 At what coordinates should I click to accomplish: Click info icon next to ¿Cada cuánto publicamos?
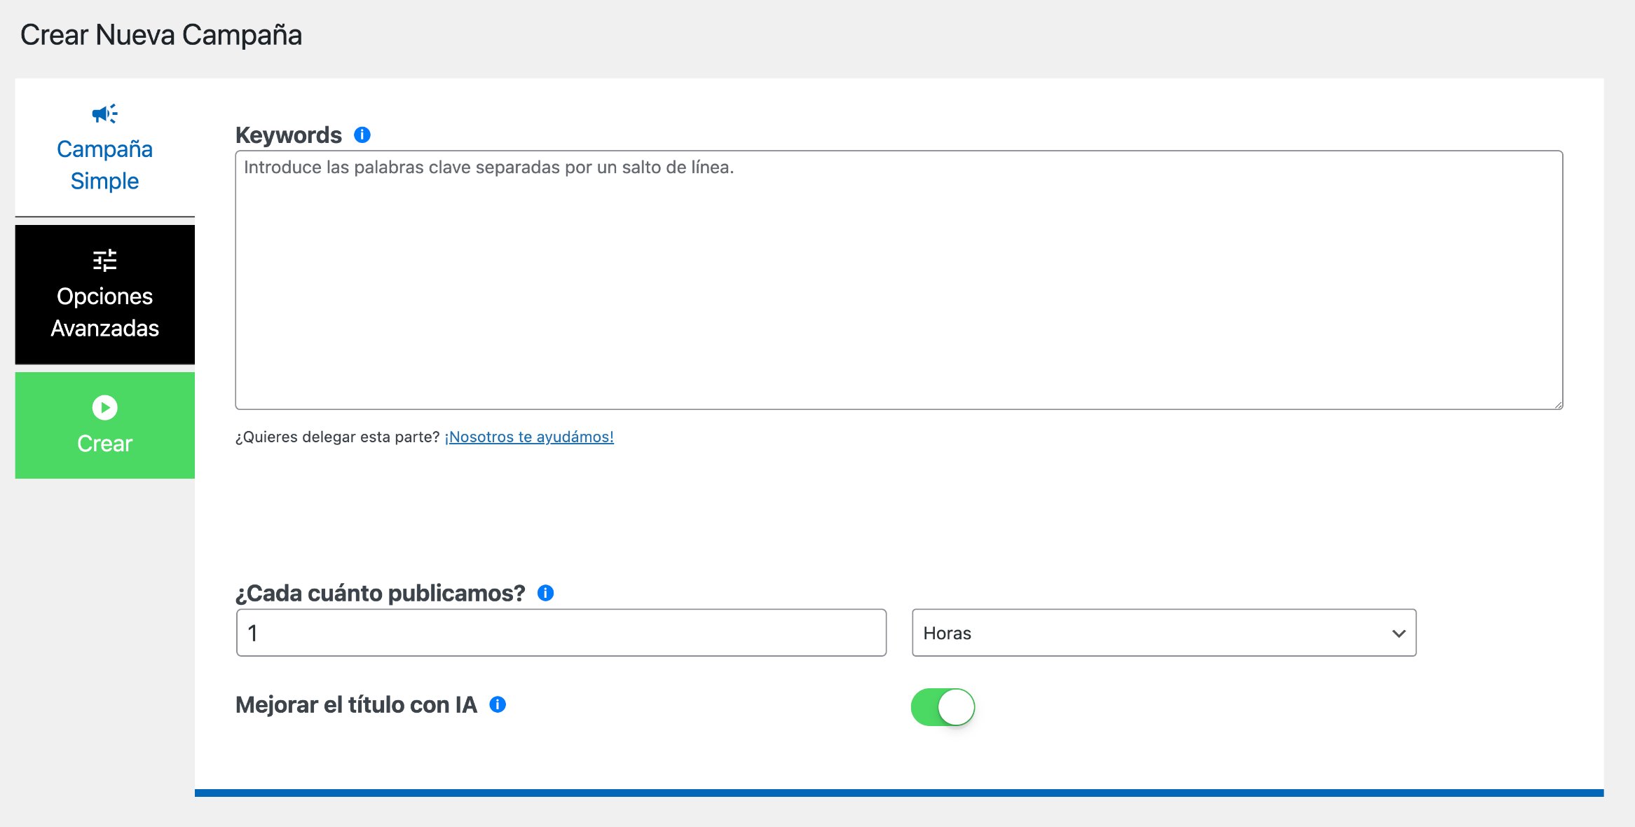click(x=545, y=593)
